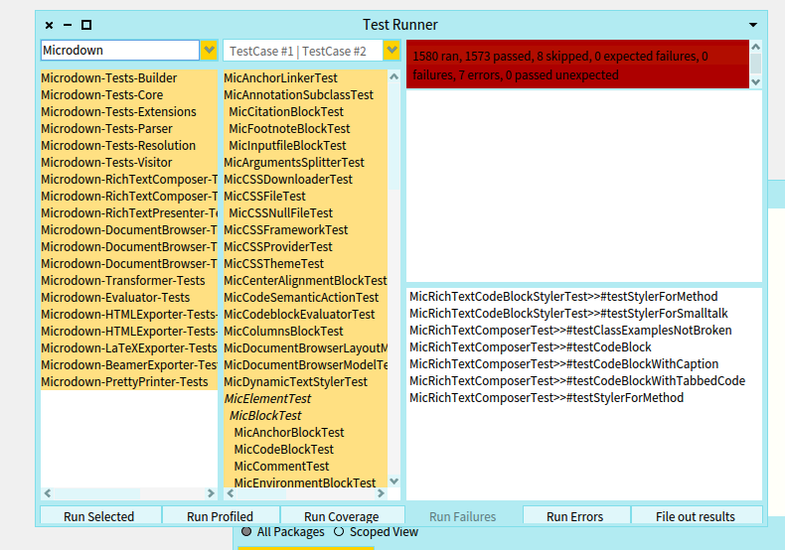Viewport: 785px width, 550px height.
Task: Click the TestCase class filter field
Action: click(303, 51)
